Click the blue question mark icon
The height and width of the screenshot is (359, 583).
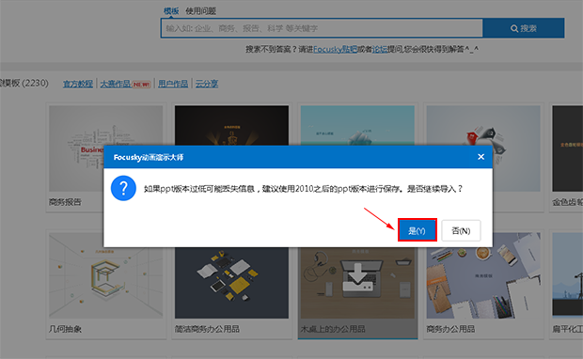(123, 188)
